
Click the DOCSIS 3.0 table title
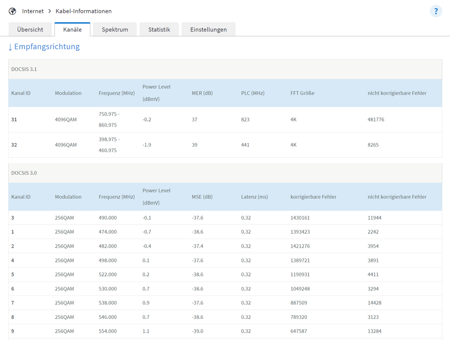[x=24, y=173]
